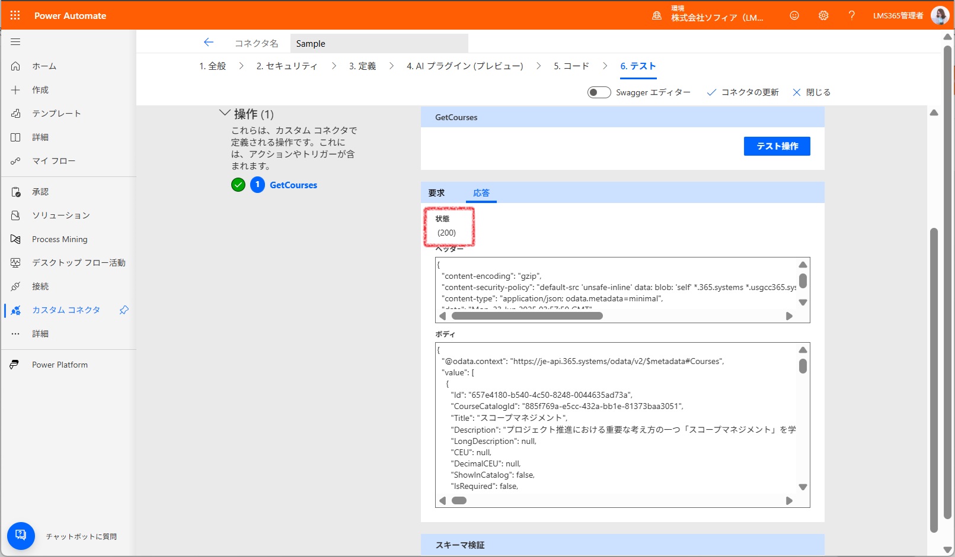Open the user profile avatar
Viewport: 955px width, 557px height.
[940, 15]
